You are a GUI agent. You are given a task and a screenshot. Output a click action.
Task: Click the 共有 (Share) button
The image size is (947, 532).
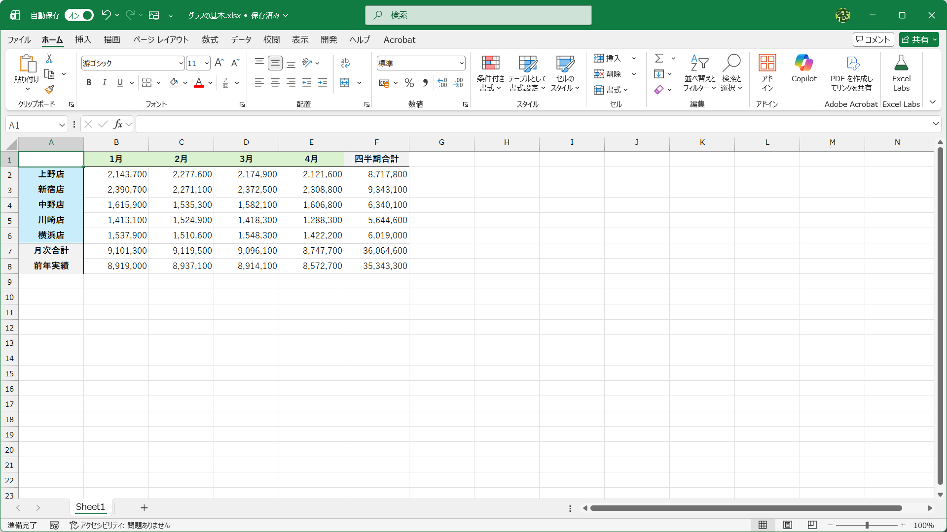pos(918,39)
